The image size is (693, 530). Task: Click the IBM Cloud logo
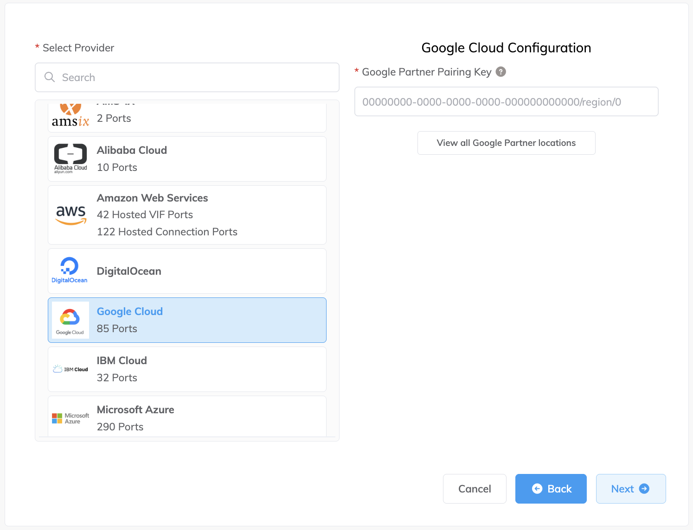pos(71,369)
